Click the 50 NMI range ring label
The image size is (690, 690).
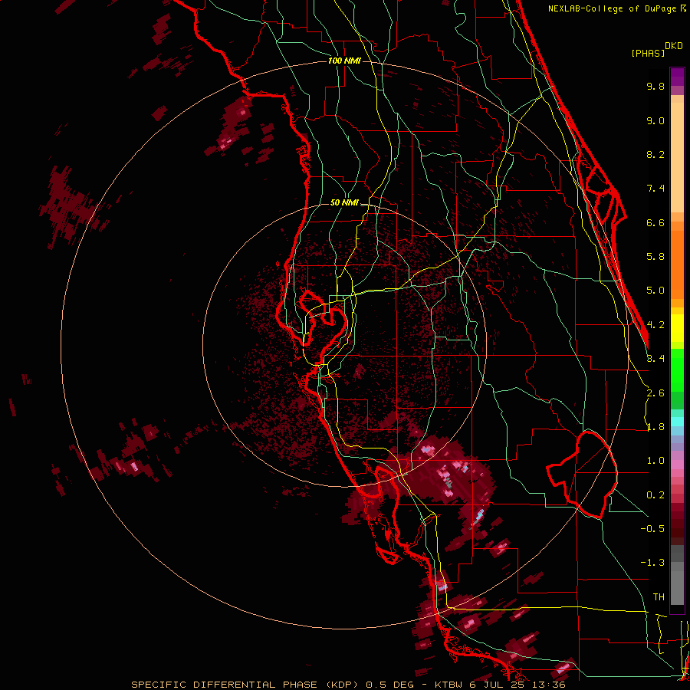pyautogui.click(x=344, y=202)
